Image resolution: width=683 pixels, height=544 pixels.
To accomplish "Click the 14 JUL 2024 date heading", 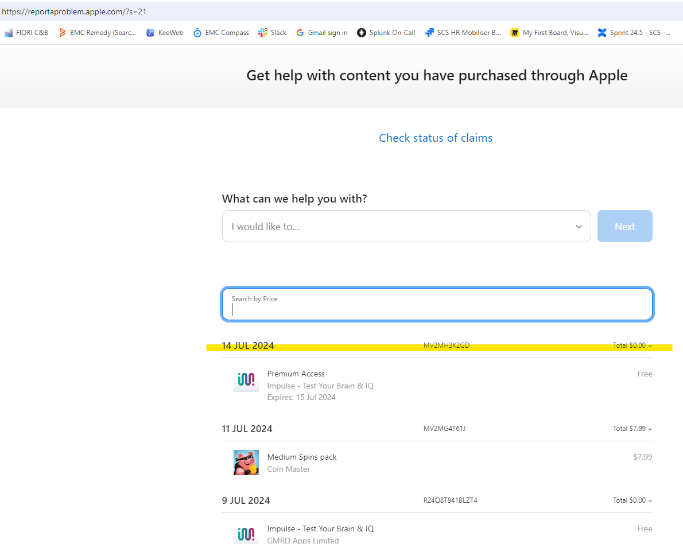I will click(248, 346).
